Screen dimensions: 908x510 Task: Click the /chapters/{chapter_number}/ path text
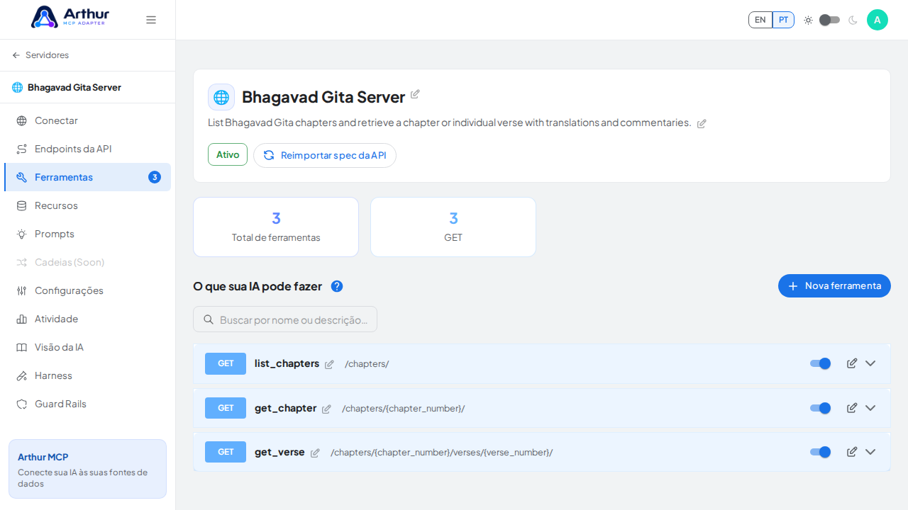(x=404, y=409)
